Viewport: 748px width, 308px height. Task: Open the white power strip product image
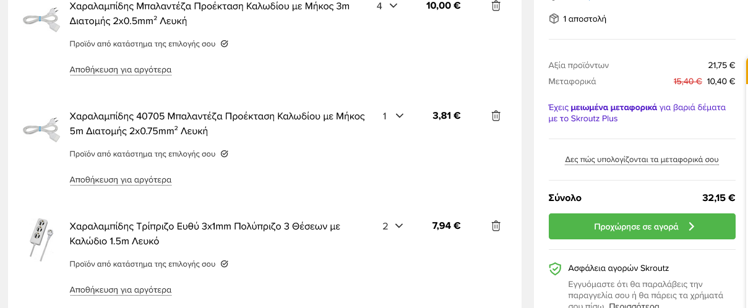[40, 239]
